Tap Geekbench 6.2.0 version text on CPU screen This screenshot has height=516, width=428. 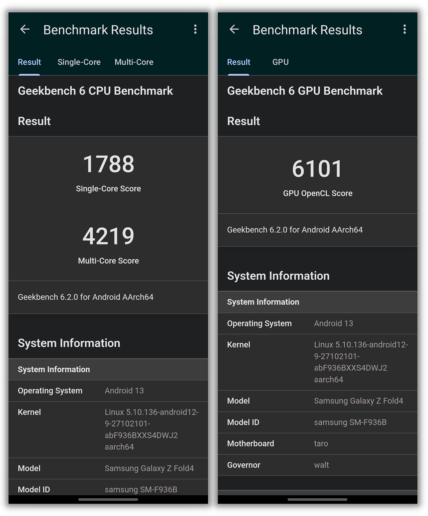pyautogui.click(x=86, y=297)
